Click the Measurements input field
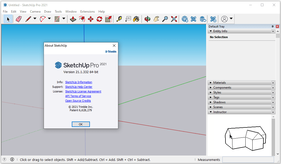 [x=248, y=160]
